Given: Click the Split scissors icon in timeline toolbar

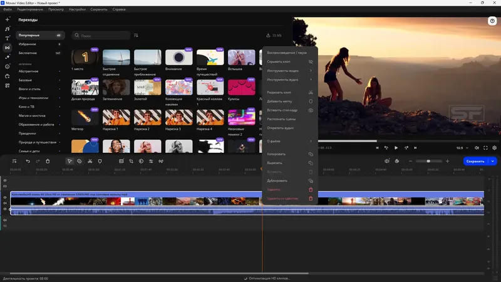Looking at the screenshot, I should (x=90, y=161).
